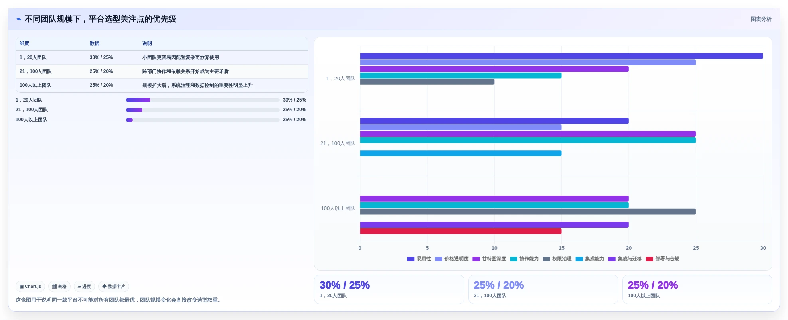Click the 5 tick label on the chart axis
Image resolution: width=788 pixels, height=320 pixels.
point(427,248)
